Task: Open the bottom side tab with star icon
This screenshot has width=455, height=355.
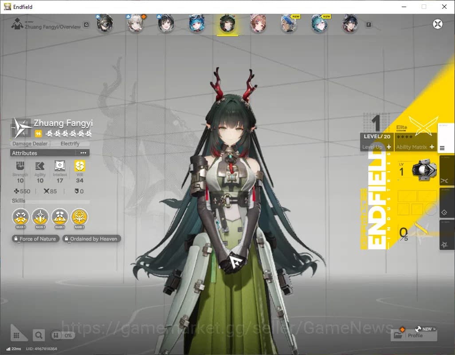Action: click(x=447, y=235)
